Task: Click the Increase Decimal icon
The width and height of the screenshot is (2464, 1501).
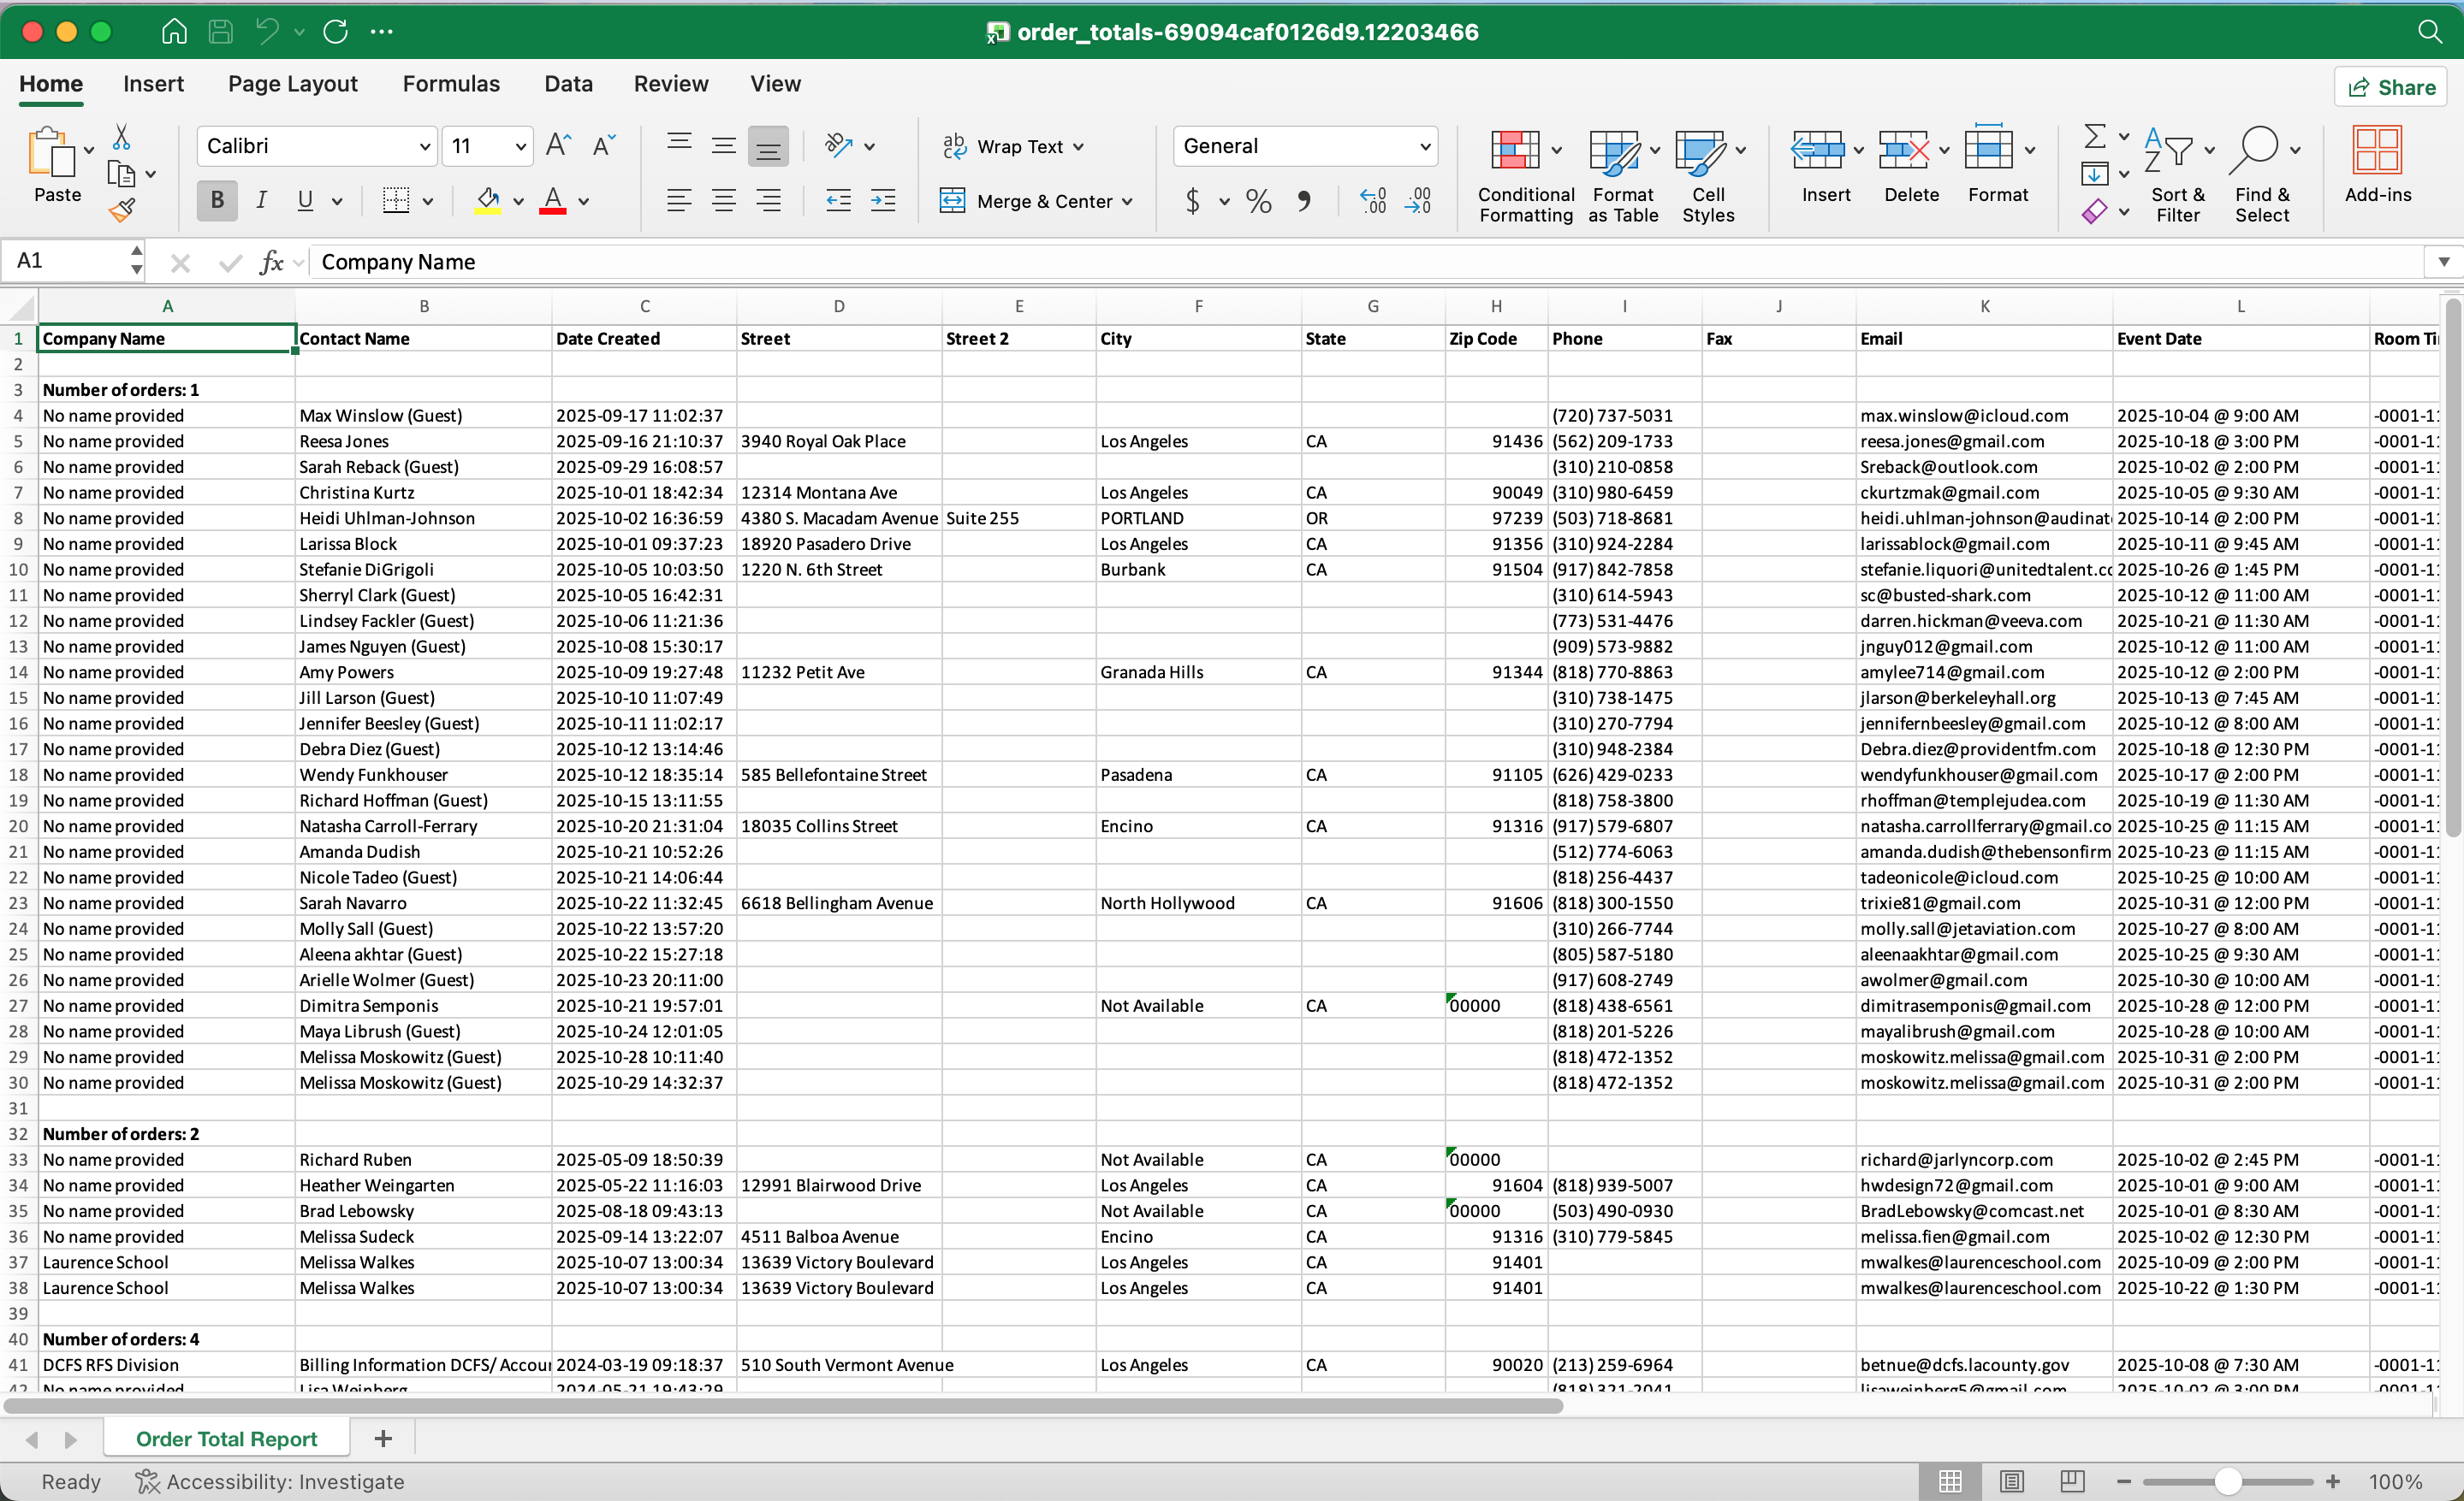Action: pos(1374,201)
